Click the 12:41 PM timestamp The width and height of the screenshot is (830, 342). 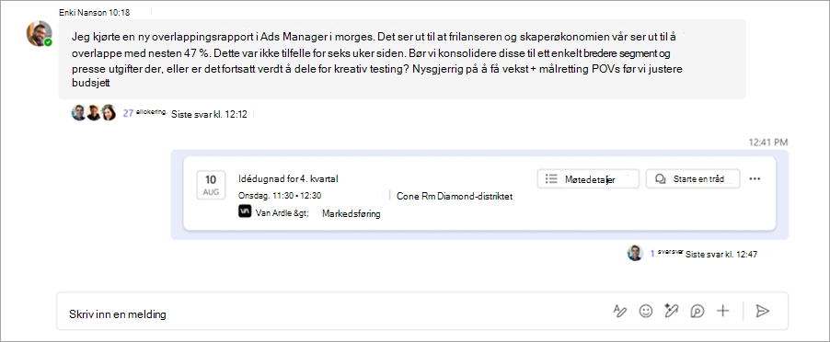pyautogui.click(x=768, y=142)
